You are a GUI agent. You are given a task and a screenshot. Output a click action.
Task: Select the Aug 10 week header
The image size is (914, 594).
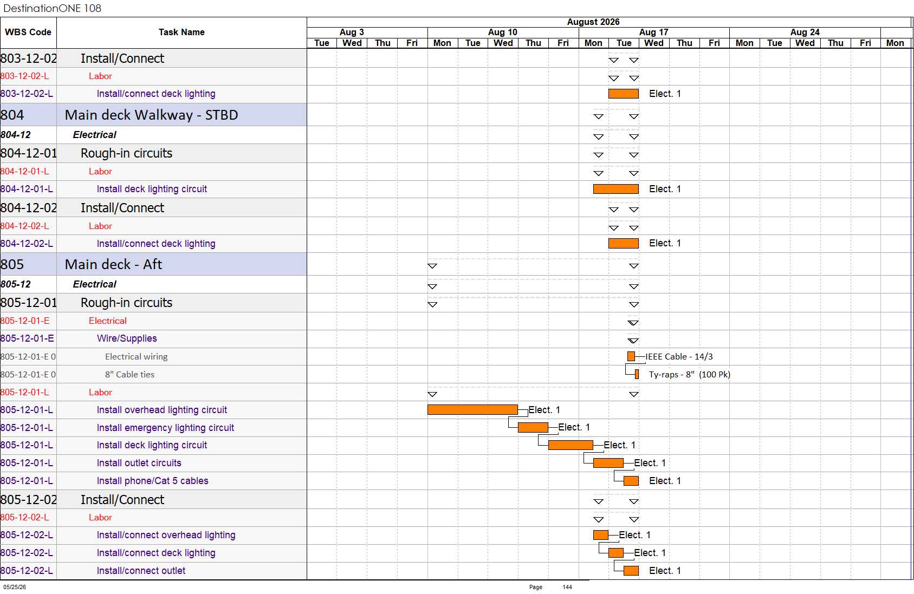coord(503,32)
